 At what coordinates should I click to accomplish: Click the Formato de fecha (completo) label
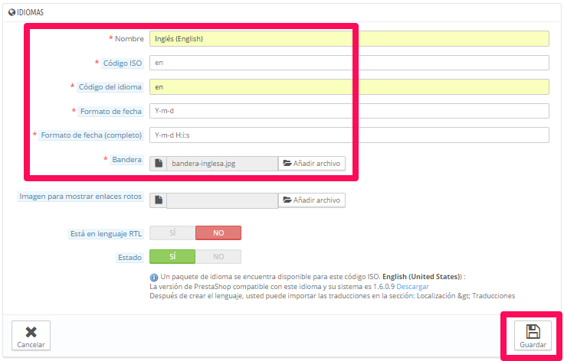tap(91, 135)
